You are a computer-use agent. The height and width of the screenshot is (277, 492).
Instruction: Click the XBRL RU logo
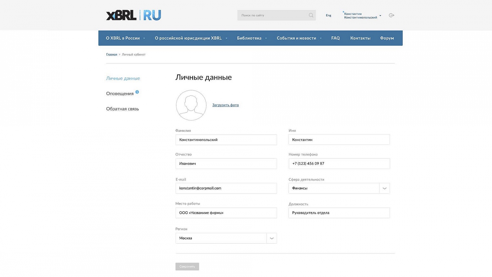(134, 15)
